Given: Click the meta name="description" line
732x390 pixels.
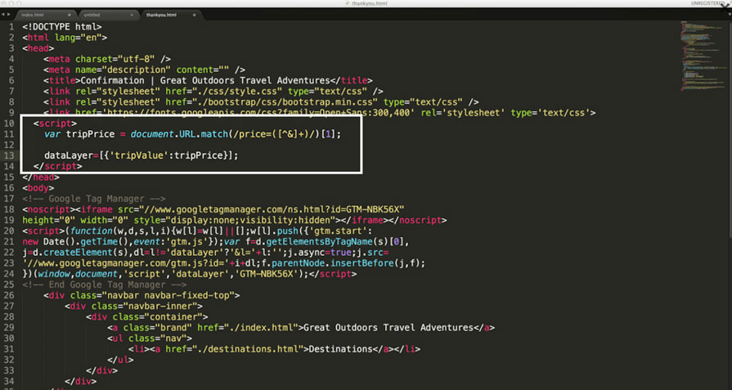Looking at the screenshot, I should 145,69.
